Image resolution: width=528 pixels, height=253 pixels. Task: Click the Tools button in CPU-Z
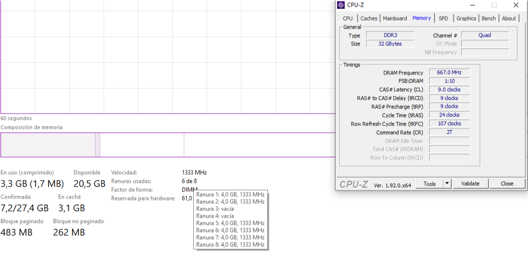pos(430,184)
